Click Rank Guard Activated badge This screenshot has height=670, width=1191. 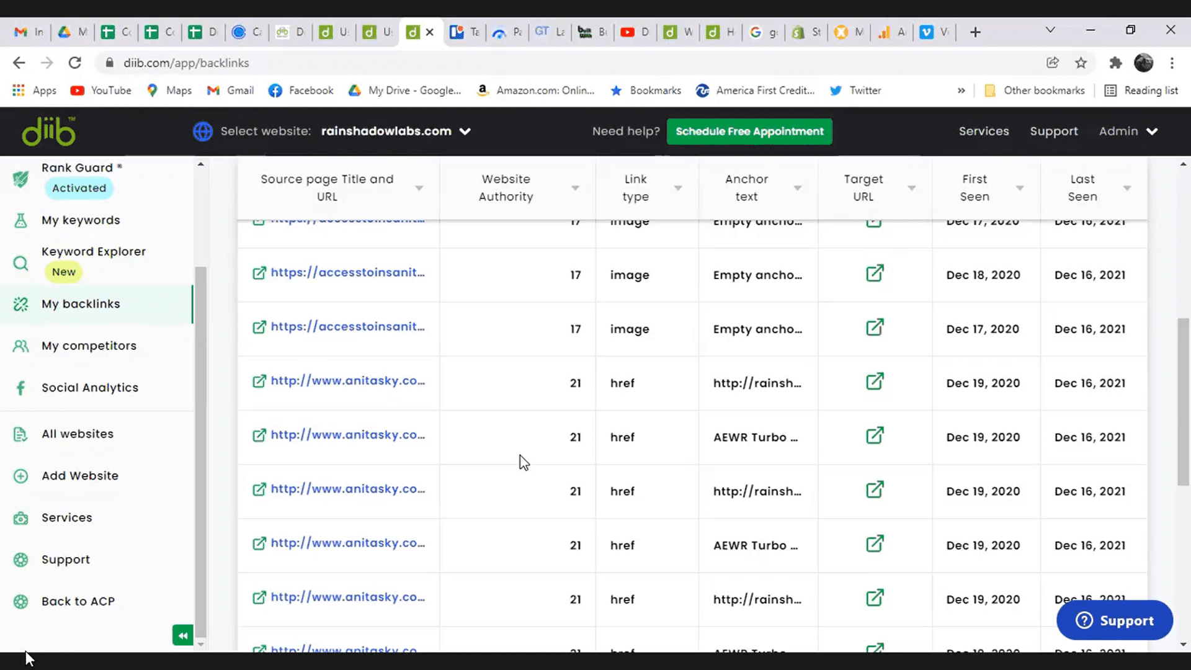pyautogui.click(x=79, y=188)
